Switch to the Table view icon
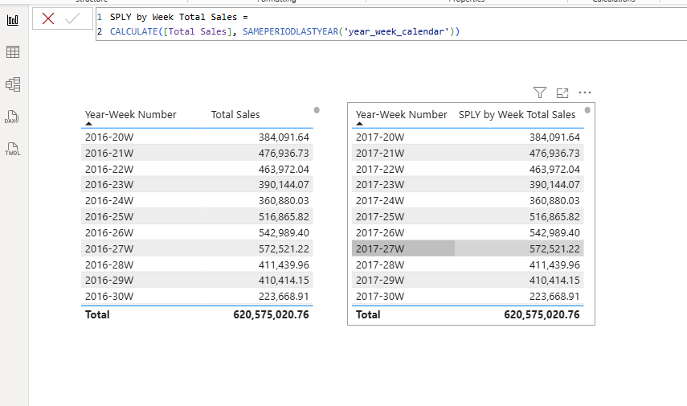Screen dimensions: 687x406 [x=13, y=52]
